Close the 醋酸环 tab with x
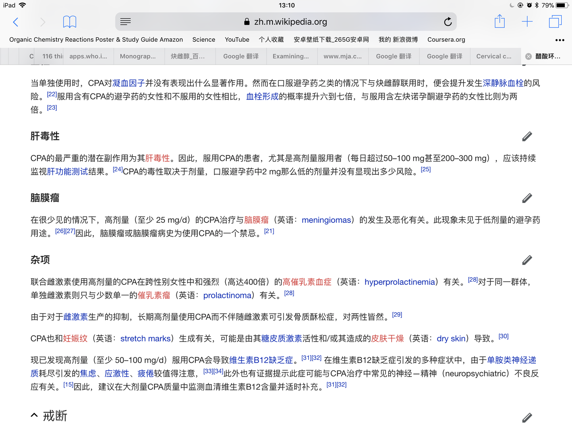Viewport: 572px width, 429px height. coord(529,56)
